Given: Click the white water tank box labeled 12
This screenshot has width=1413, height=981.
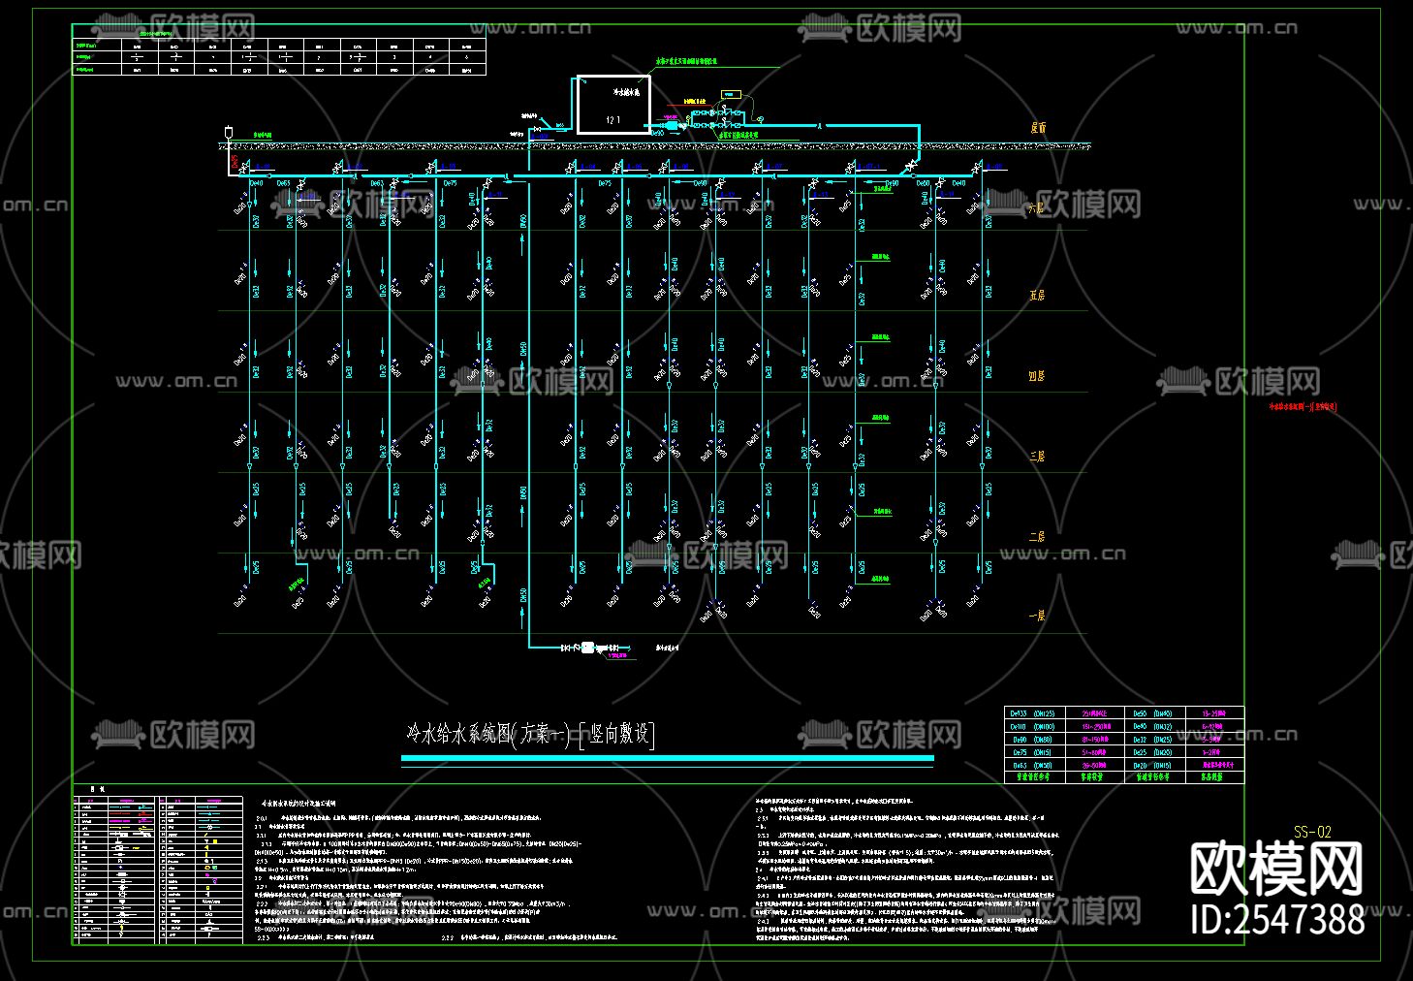Looking at the screenshot, I should [x=613, y=105].
